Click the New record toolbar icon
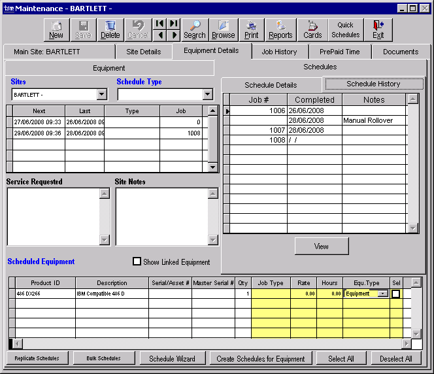 pos(56,29)
